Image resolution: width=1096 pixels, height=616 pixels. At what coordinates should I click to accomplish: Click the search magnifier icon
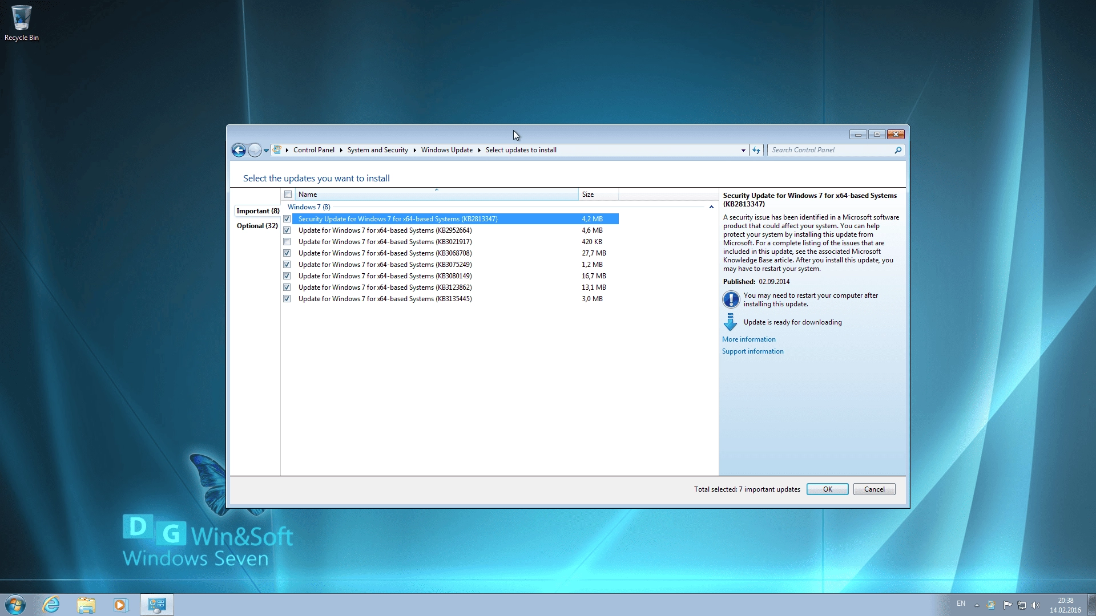(x=898, y=150)
